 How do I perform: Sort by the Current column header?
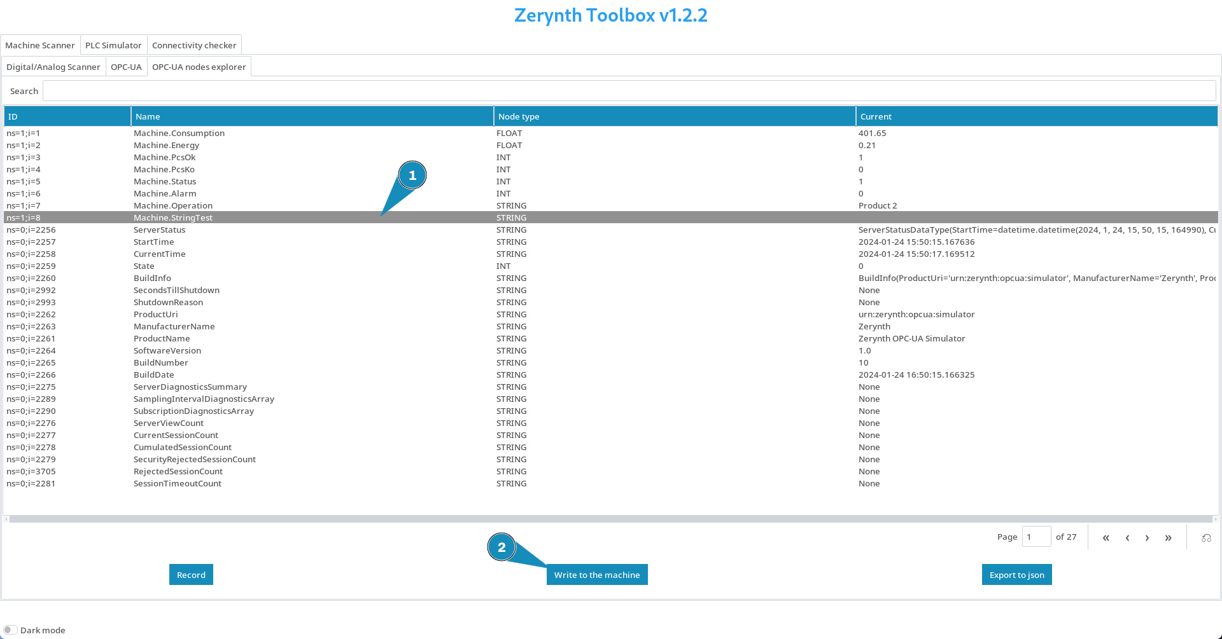pyautogui.click(x=1037, y=116)
